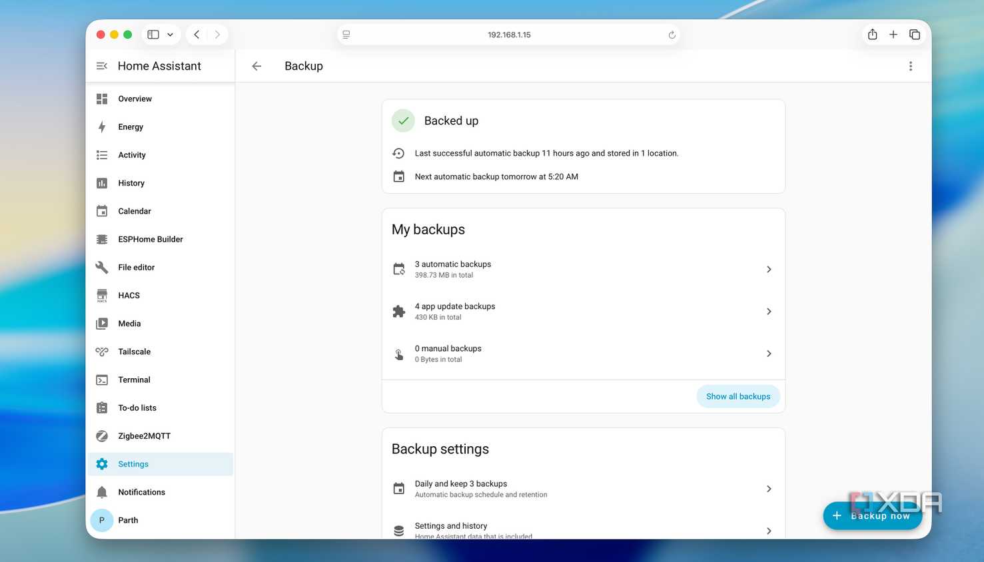The height and width of the screenshot is (562, 984).
Task: Click the browser address bar showing 192.168.1.15
Action: pos(509,35)
